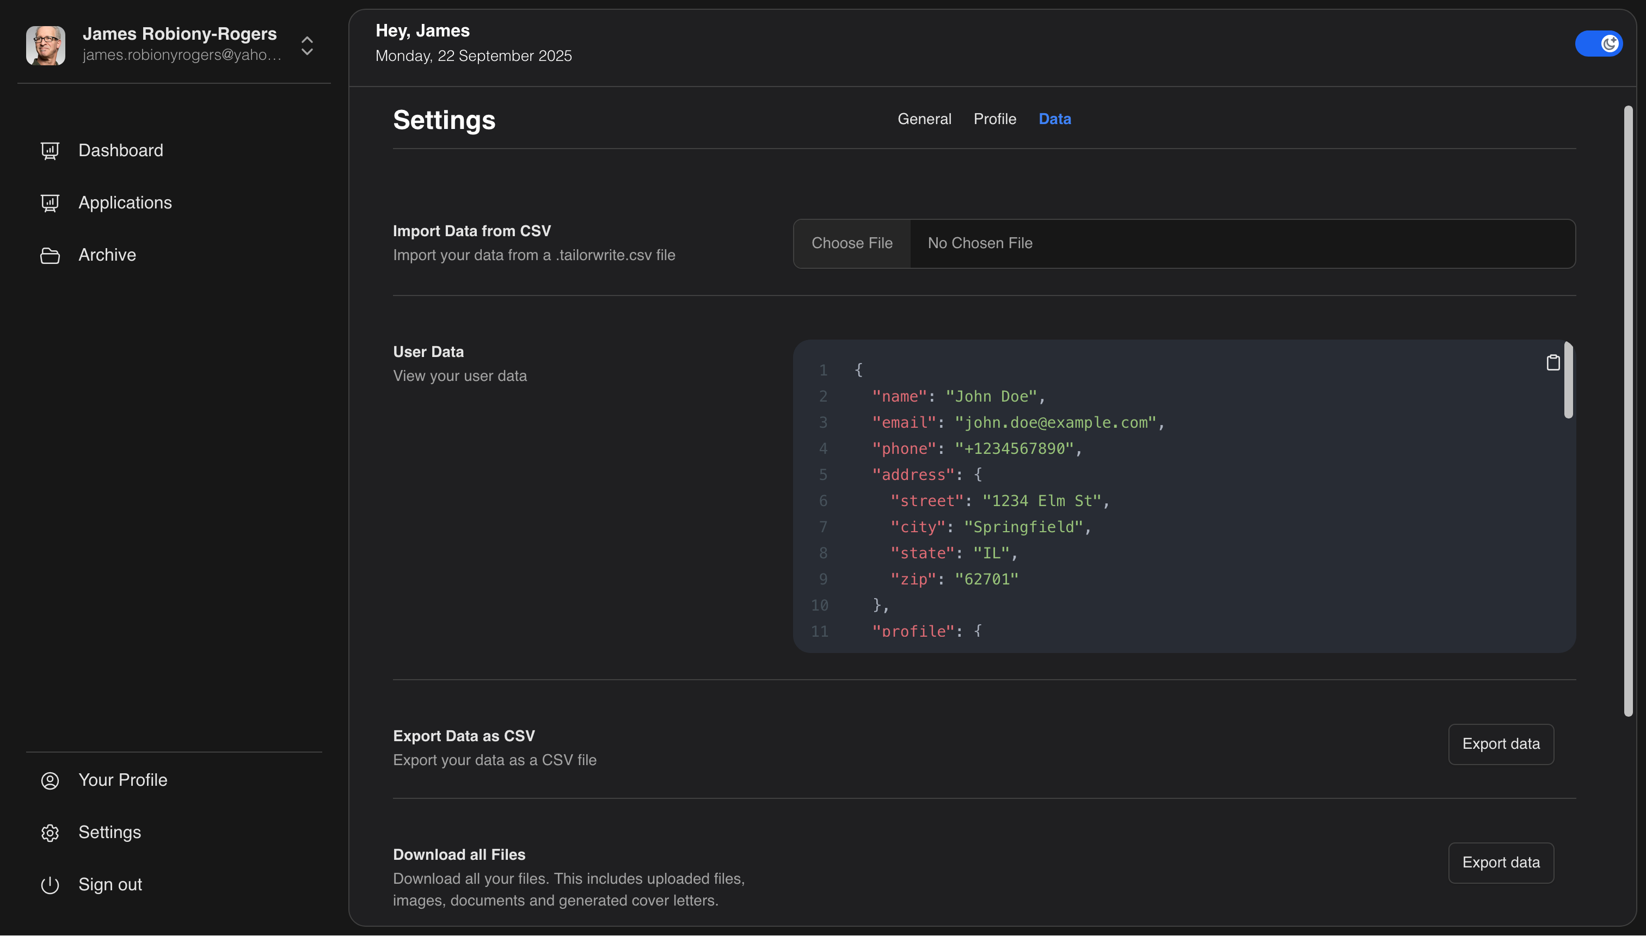The height and width of the screenshot is (936, 1646).
Task: Click the Sign out power icon
Action: (50, 884)
